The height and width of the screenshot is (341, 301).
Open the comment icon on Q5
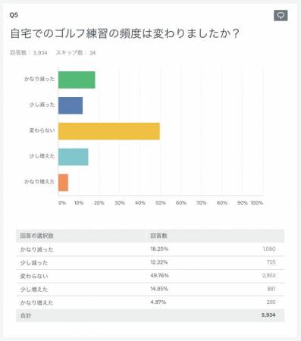pyautogui.click(x=281, y=15)
